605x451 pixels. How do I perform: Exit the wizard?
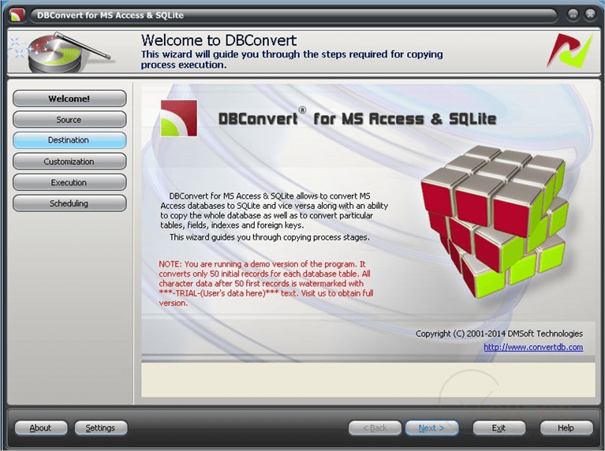[499, 428]
